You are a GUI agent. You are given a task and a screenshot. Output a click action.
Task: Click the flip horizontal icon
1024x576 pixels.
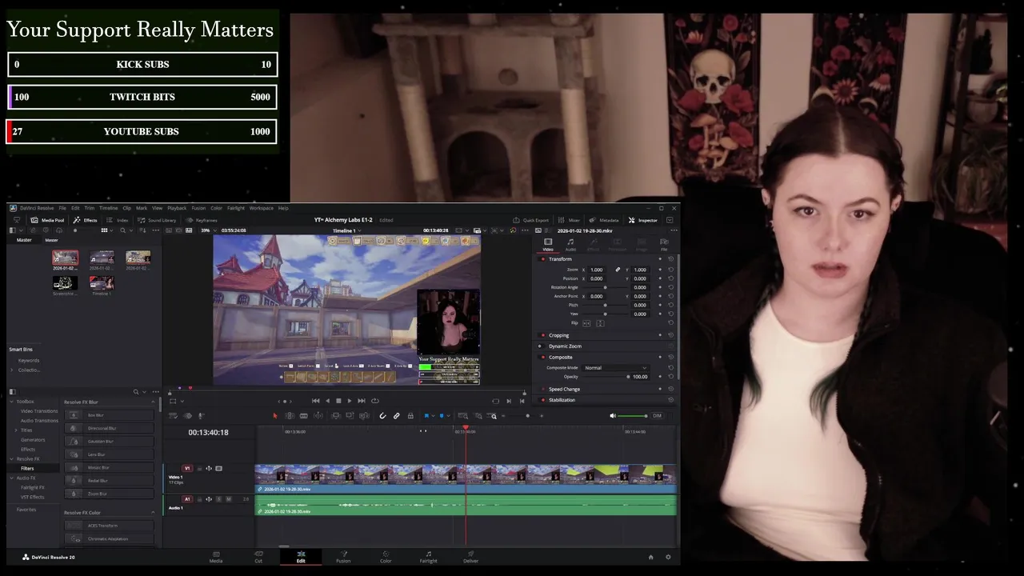[586, 323]
